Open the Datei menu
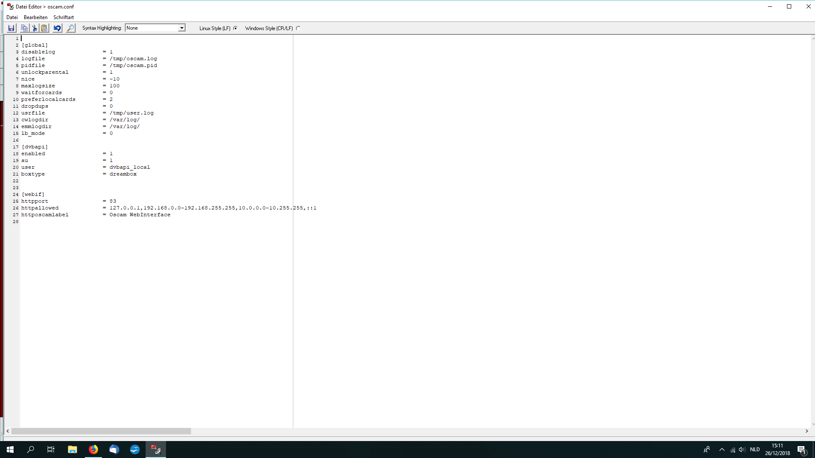Viewport: 815px width, 458px height. (x=12, y=17)
